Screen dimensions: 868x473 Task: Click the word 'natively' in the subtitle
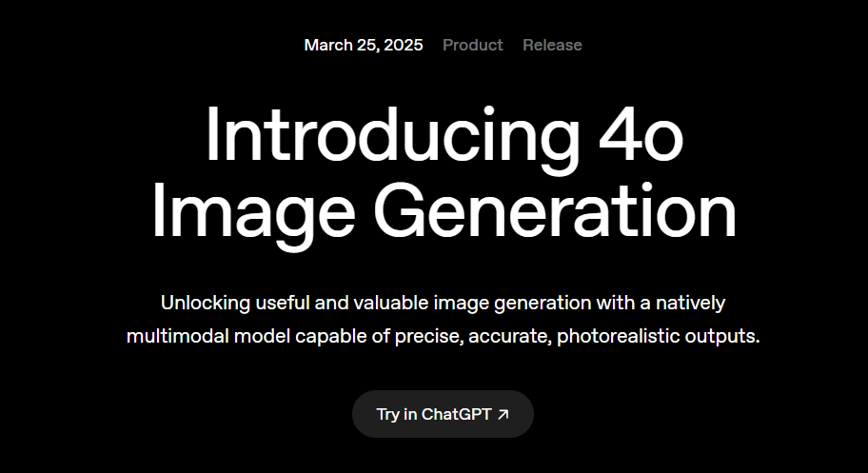(690, 303)
